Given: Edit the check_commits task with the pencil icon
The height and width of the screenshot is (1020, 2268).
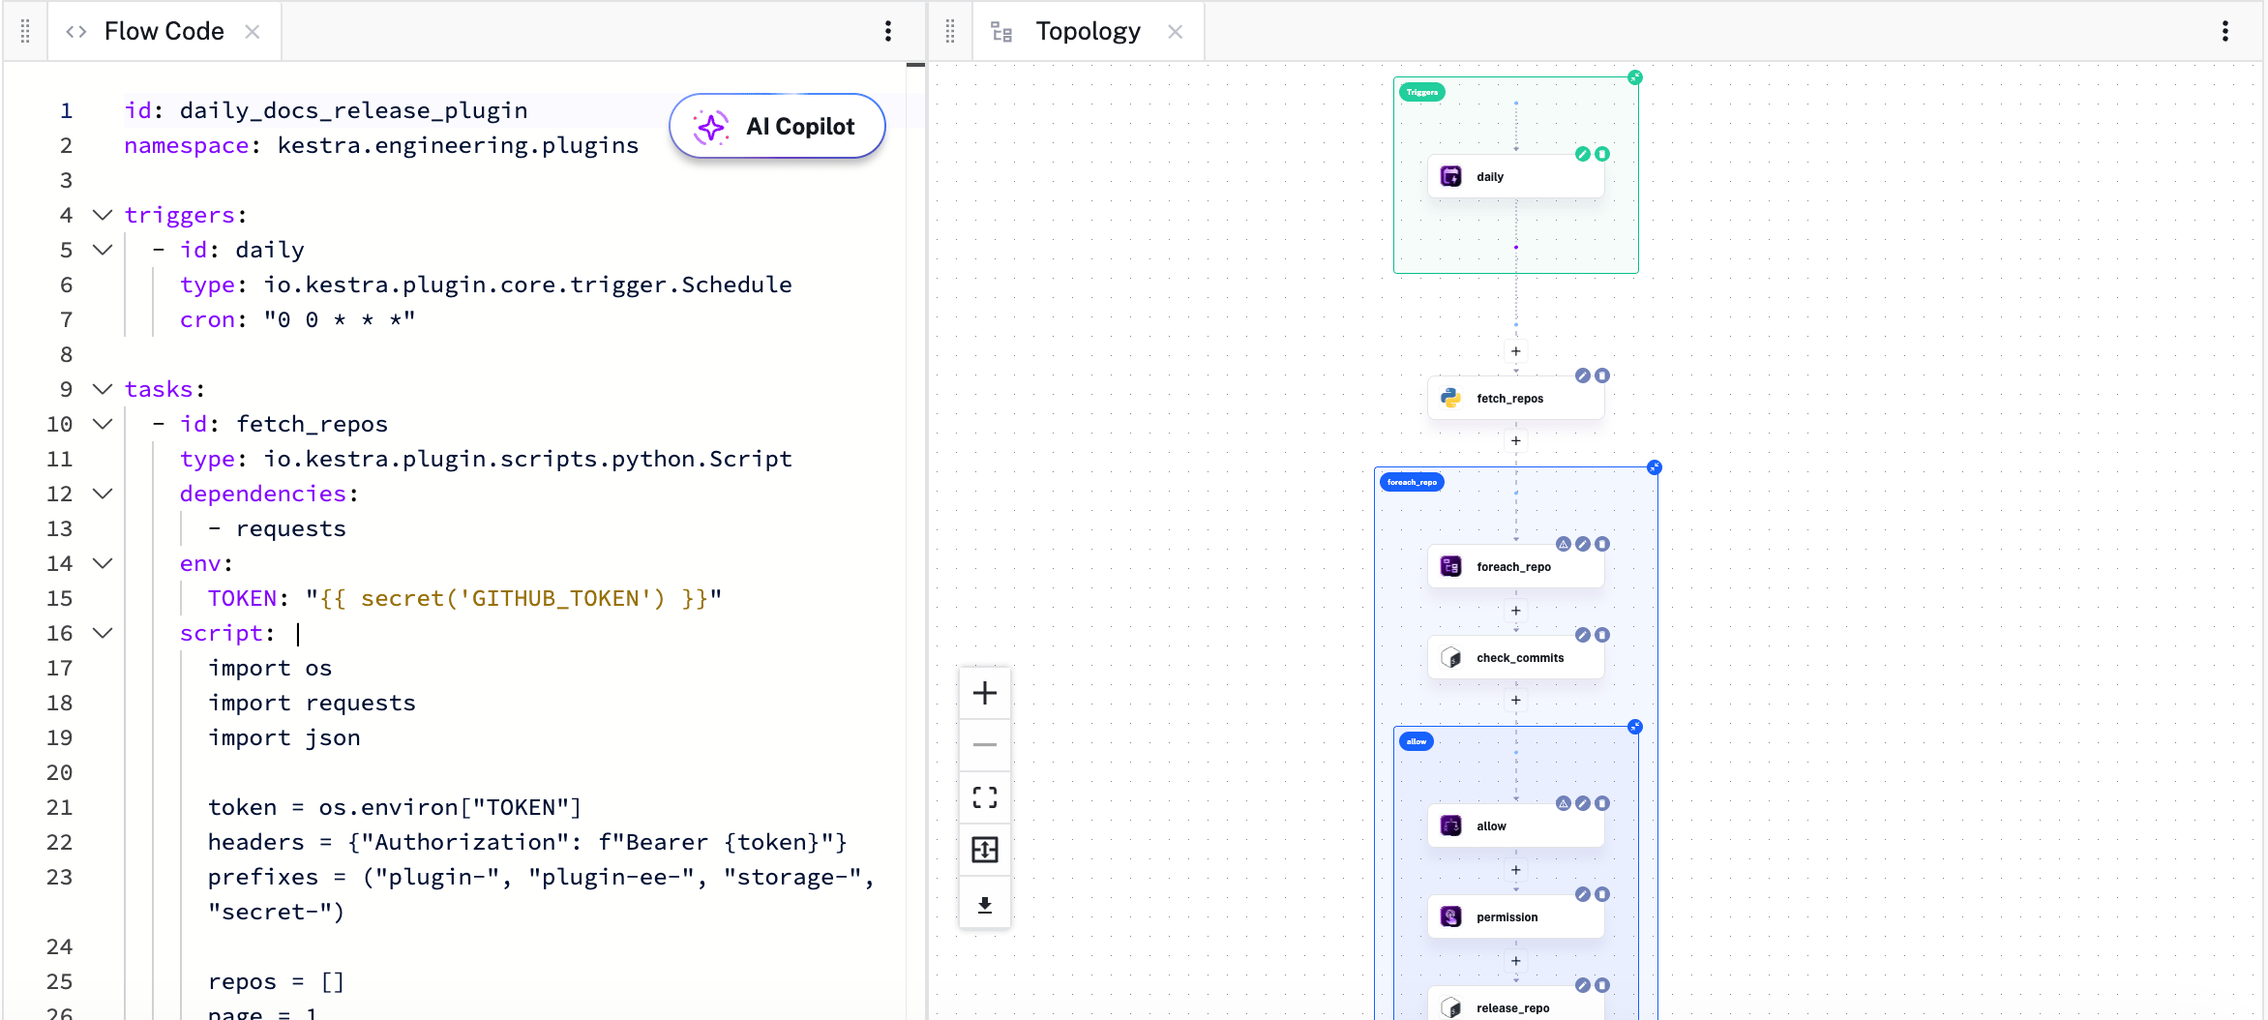Looking at the screenshot, I should [x=1582, y=635].
